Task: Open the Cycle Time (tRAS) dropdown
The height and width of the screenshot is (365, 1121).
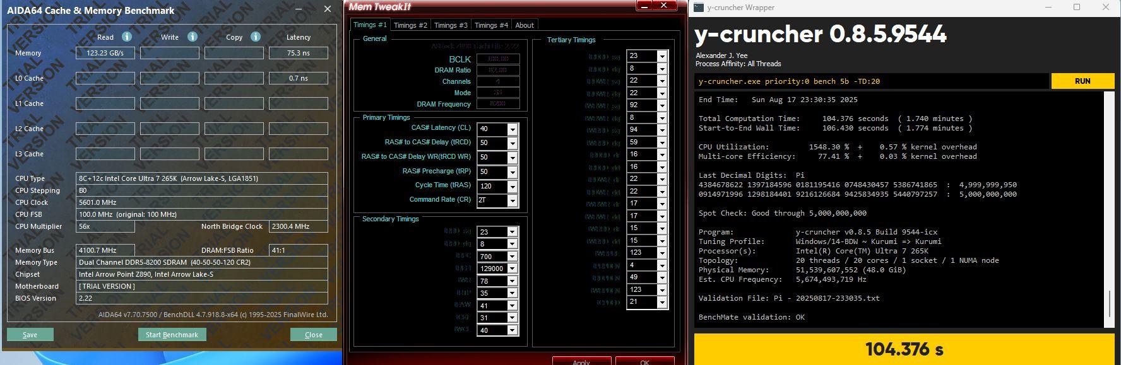Action: (x=513, y=187)
